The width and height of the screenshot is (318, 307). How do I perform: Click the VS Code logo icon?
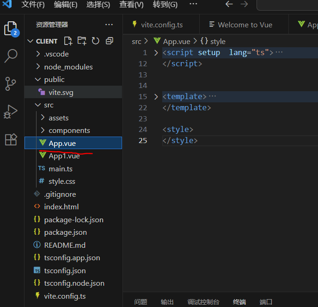7,4
